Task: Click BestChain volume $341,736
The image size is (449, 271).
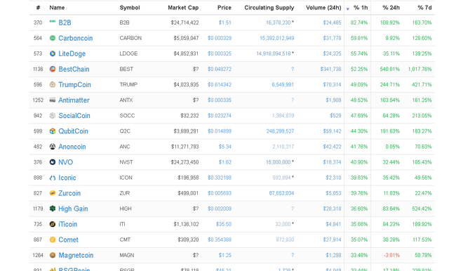Action: [x=330, y=69]
